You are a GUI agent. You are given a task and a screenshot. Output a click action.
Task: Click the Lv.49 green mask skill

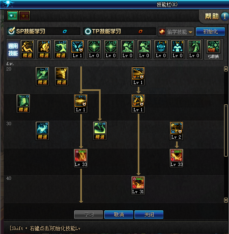pos(100,131)
